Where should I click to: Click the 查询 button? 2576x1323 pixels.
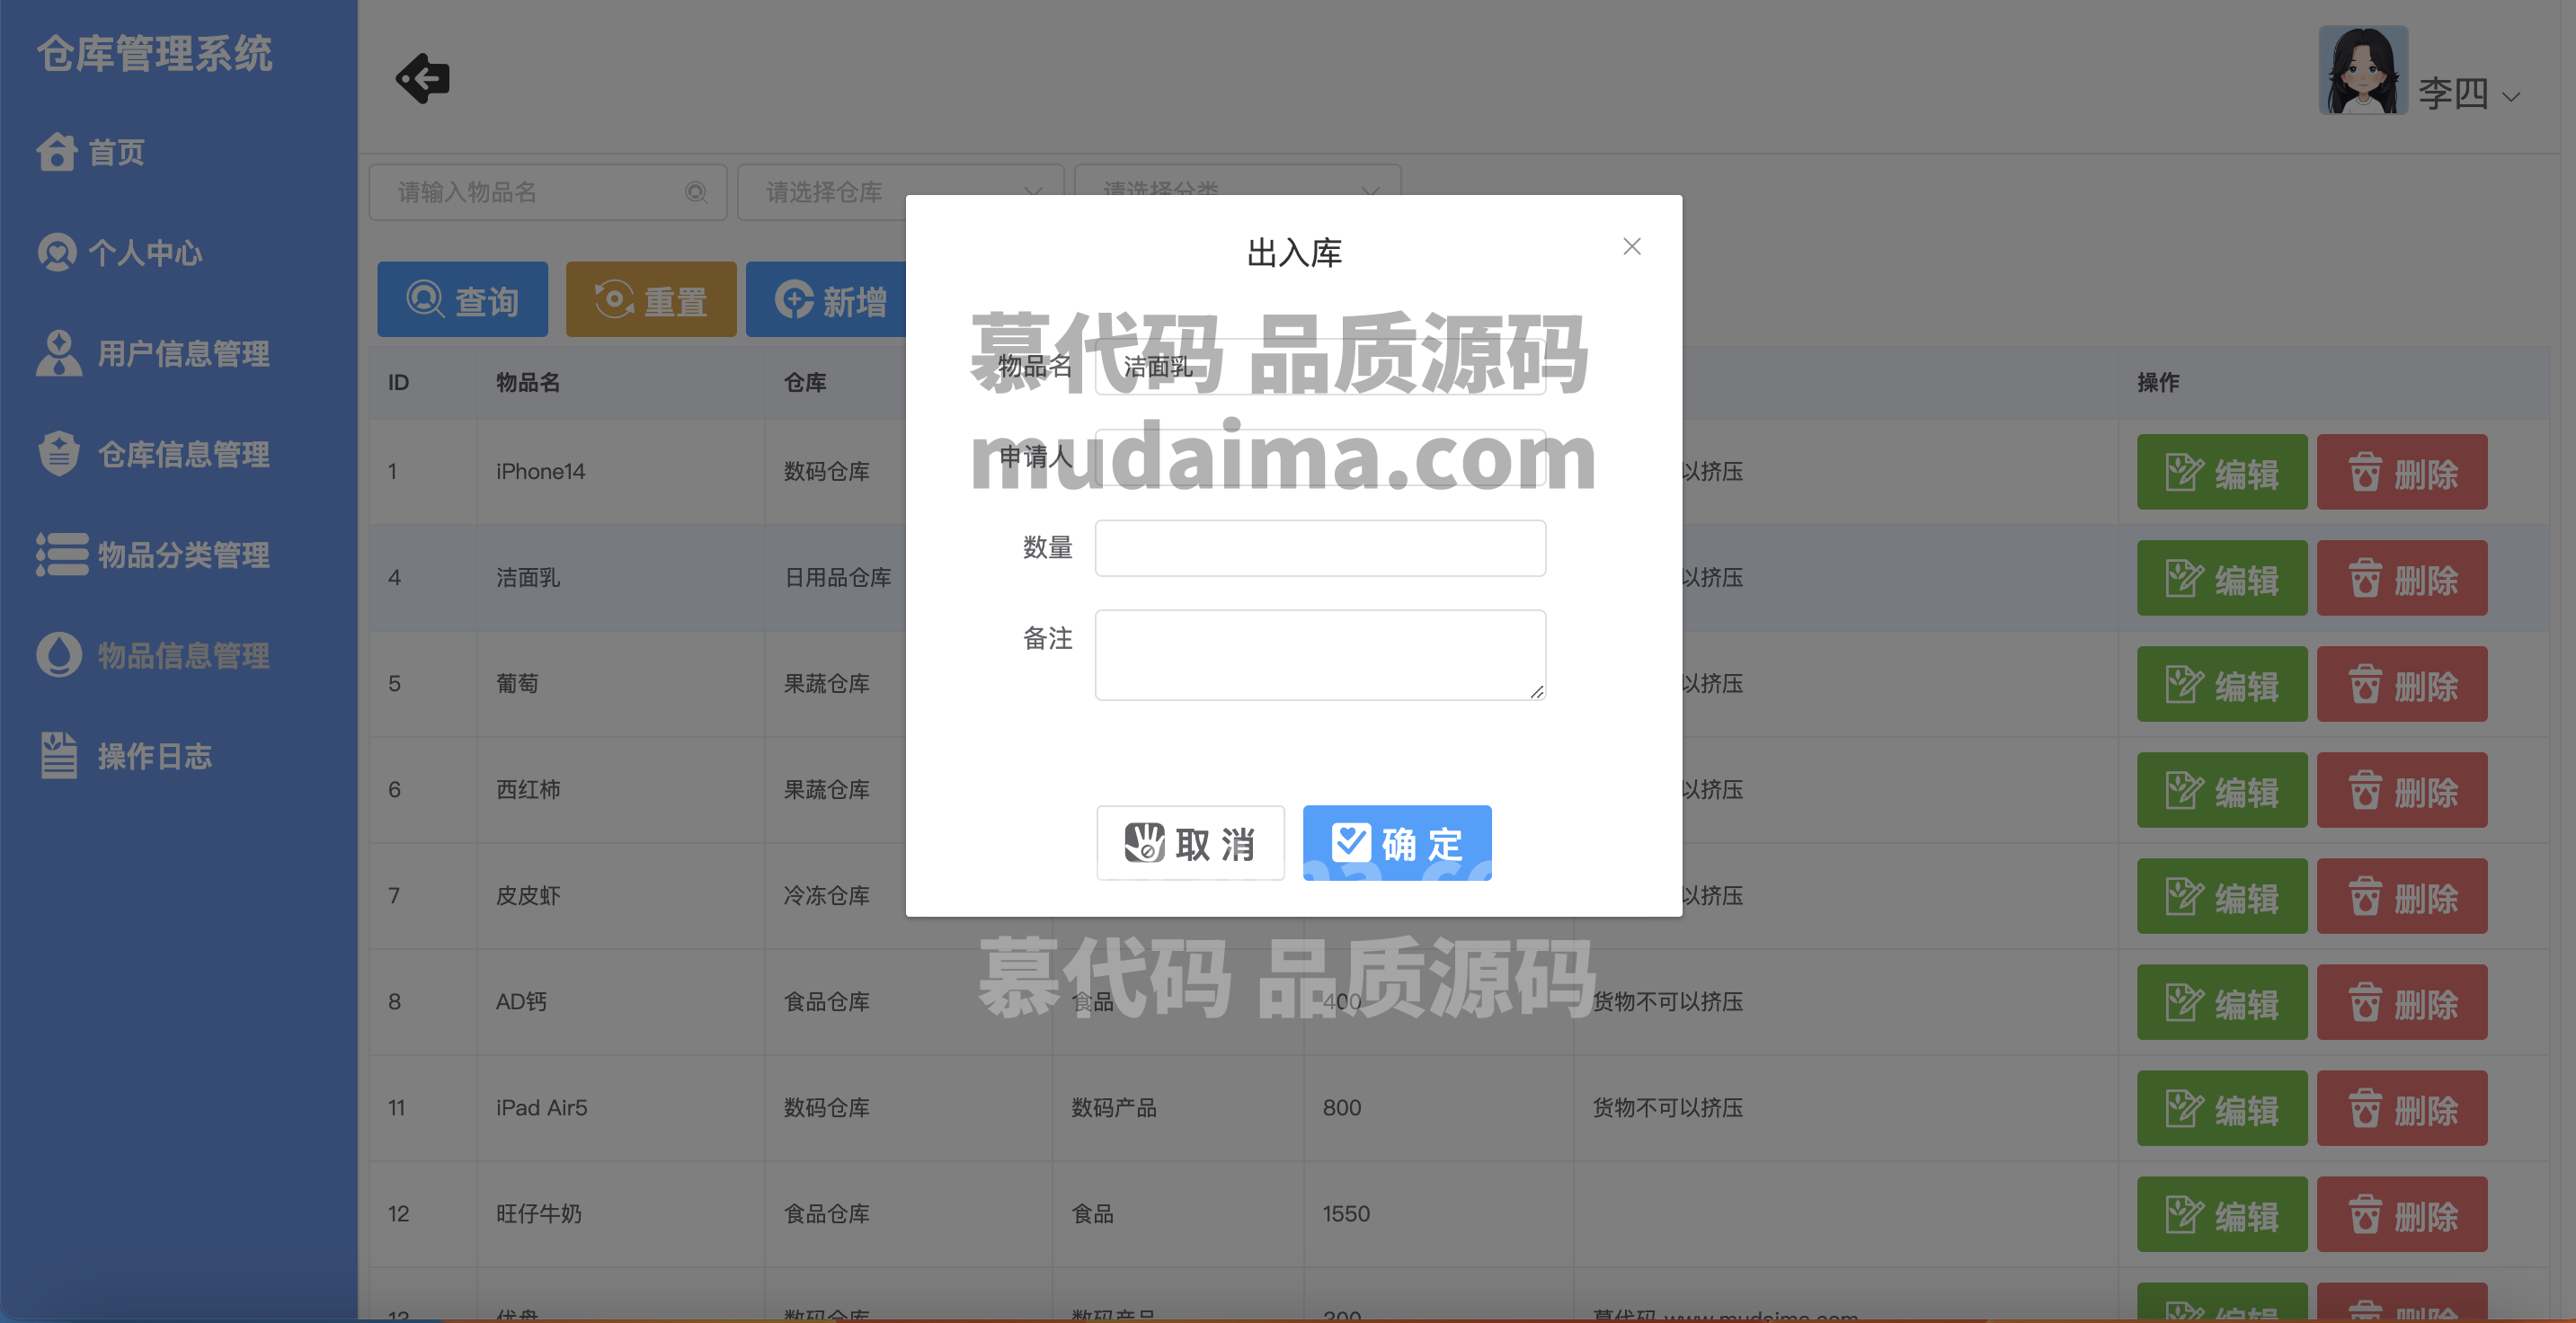[462, 299]
